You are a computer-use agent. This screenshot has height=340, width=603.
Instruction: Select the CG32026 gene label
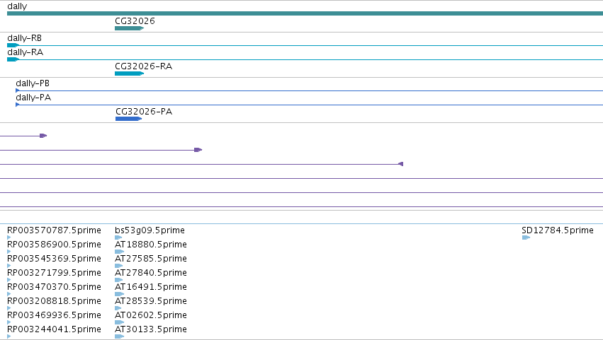pyautogui.click(x=135, y=20)
